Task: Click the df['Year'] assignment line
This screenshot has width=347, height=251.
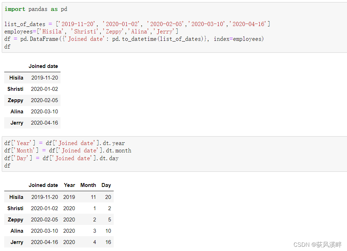Action: click(65, 143)
